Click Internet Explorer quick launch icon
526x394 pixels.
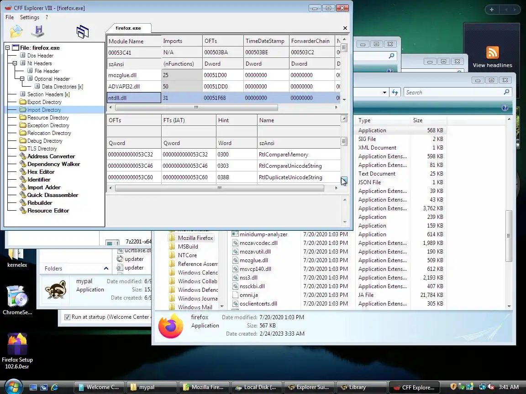pyautogui.click(x=54, y=387)
